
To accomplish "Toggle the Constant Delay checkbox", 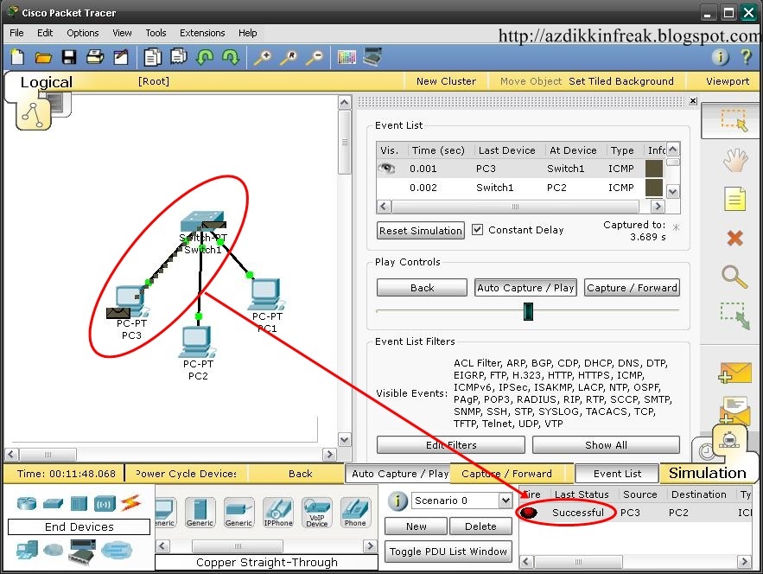I will pos(477,229).
